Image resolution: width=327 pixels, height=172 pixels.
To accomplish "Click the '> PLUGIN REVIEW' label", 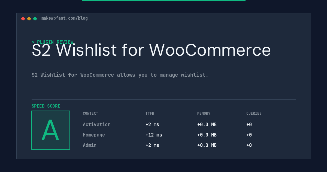I will click(53, 42).
